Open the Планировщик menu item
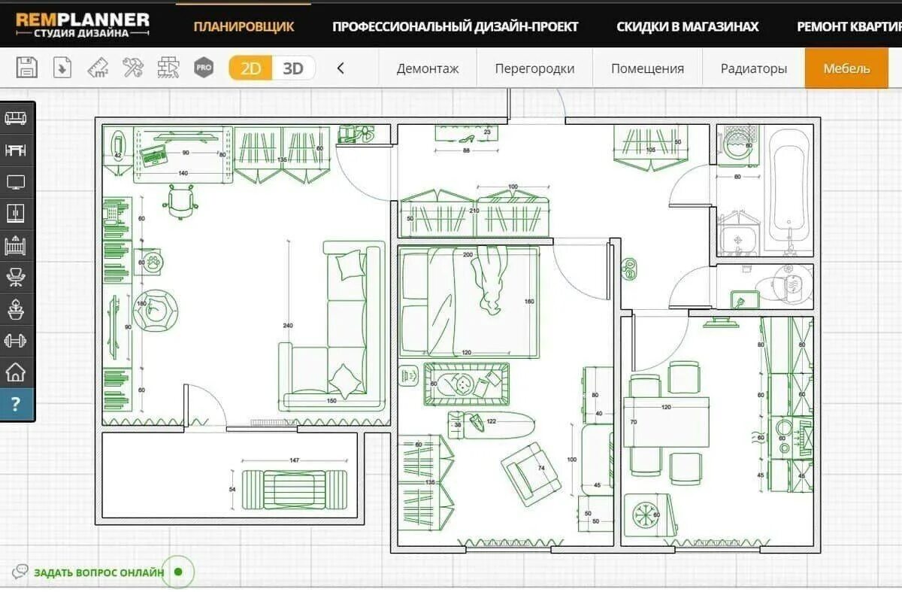Viewport: 902px width, 592px height. coord(244,26)
